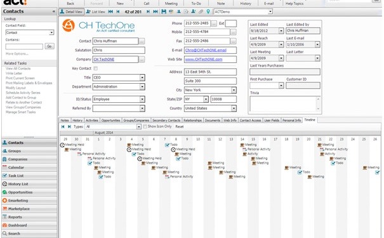Click the CH TechONE company link
384x238 pixels.
coord(104,59)
